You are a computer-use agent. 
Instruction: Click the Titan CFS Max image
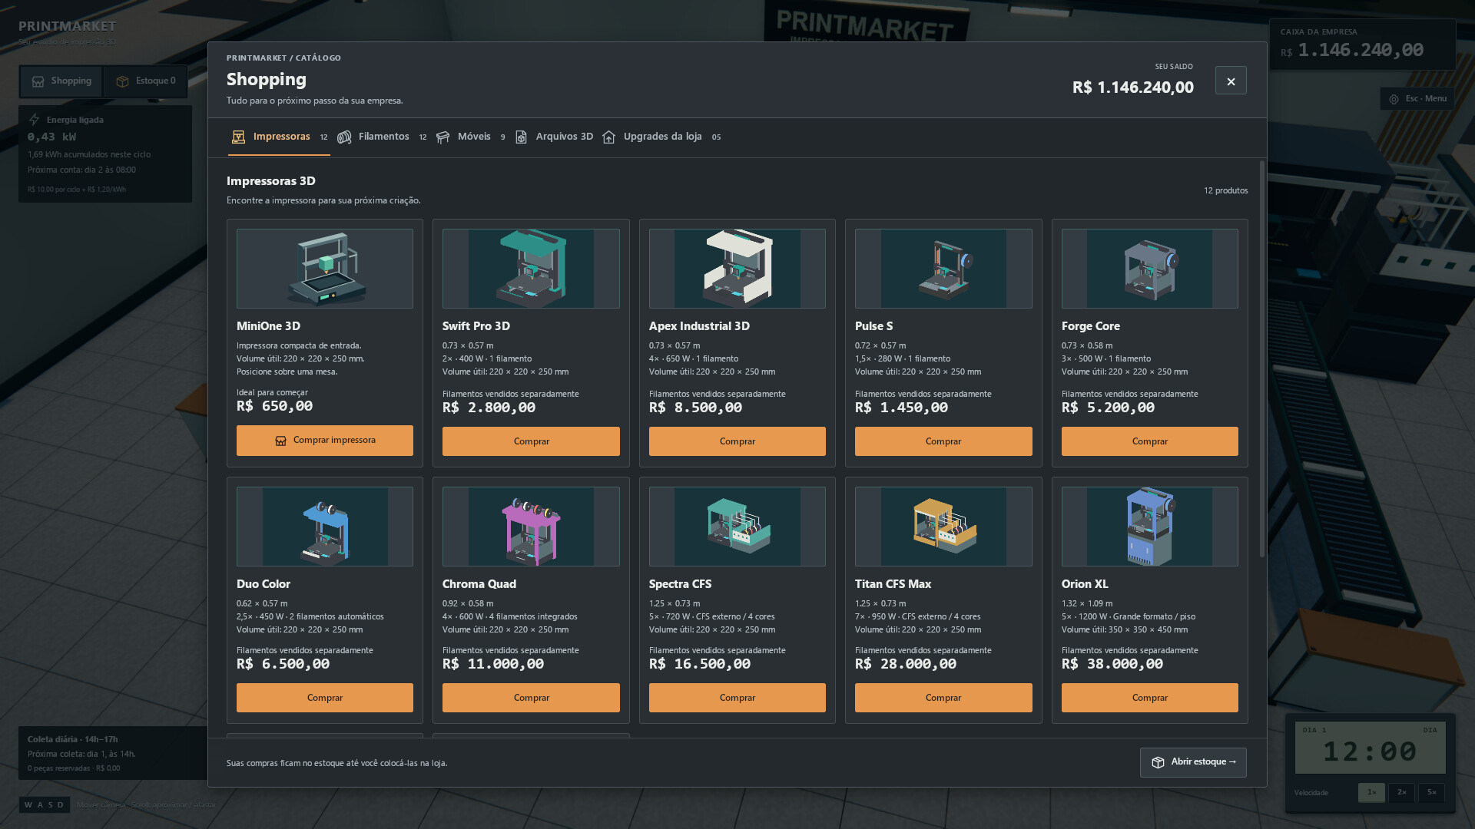coord(943,527)
